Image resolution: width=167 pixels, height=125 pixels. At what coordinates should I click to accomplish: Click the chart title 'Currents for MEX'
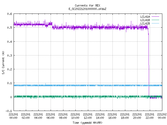[x=87, y=5]
